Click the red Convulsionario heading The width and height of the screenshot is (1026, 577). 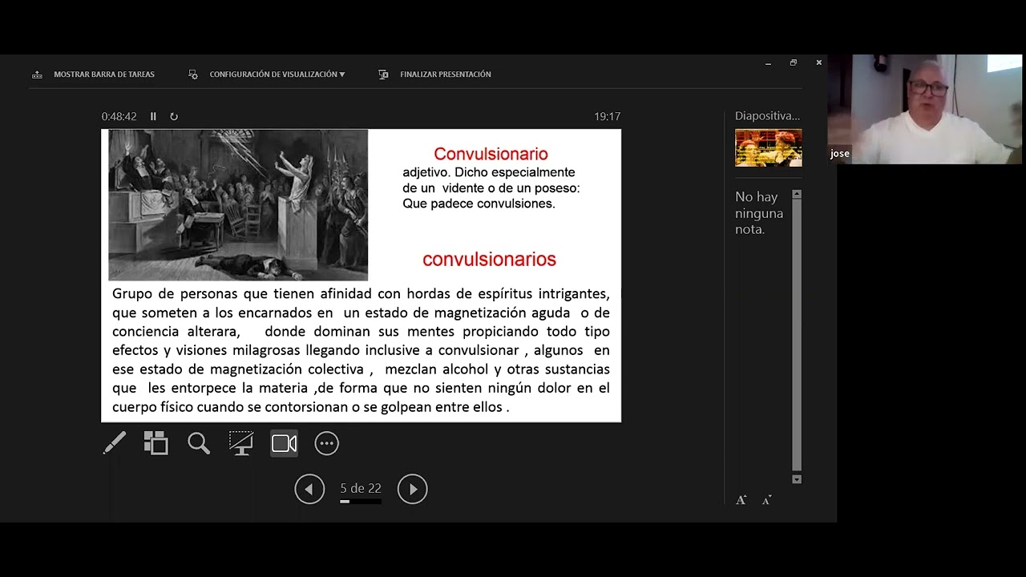pos(491,154)
